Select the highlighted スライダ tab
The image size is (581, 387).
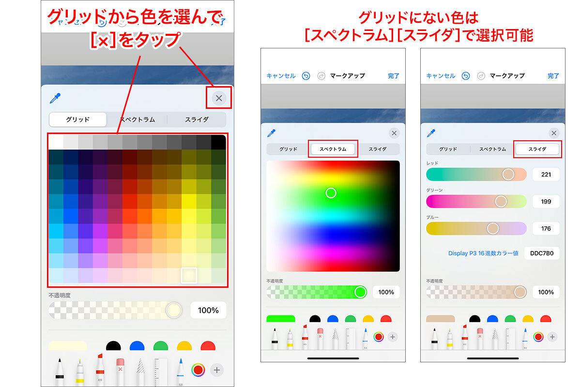click(x=537, y=149)
